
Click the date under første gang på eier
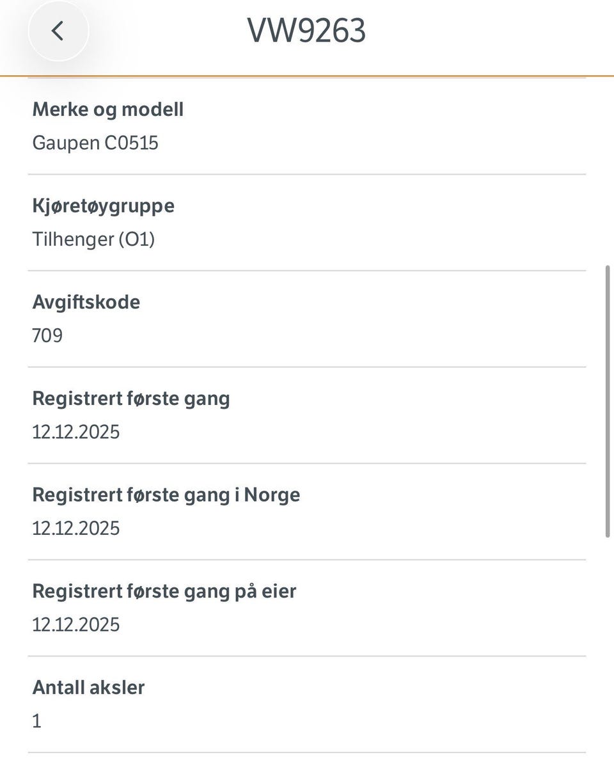coord(75,624)
